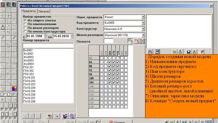Check size 128 height 188 checkbox
Screen dimensions: 218x123
[x=126, y=107]
